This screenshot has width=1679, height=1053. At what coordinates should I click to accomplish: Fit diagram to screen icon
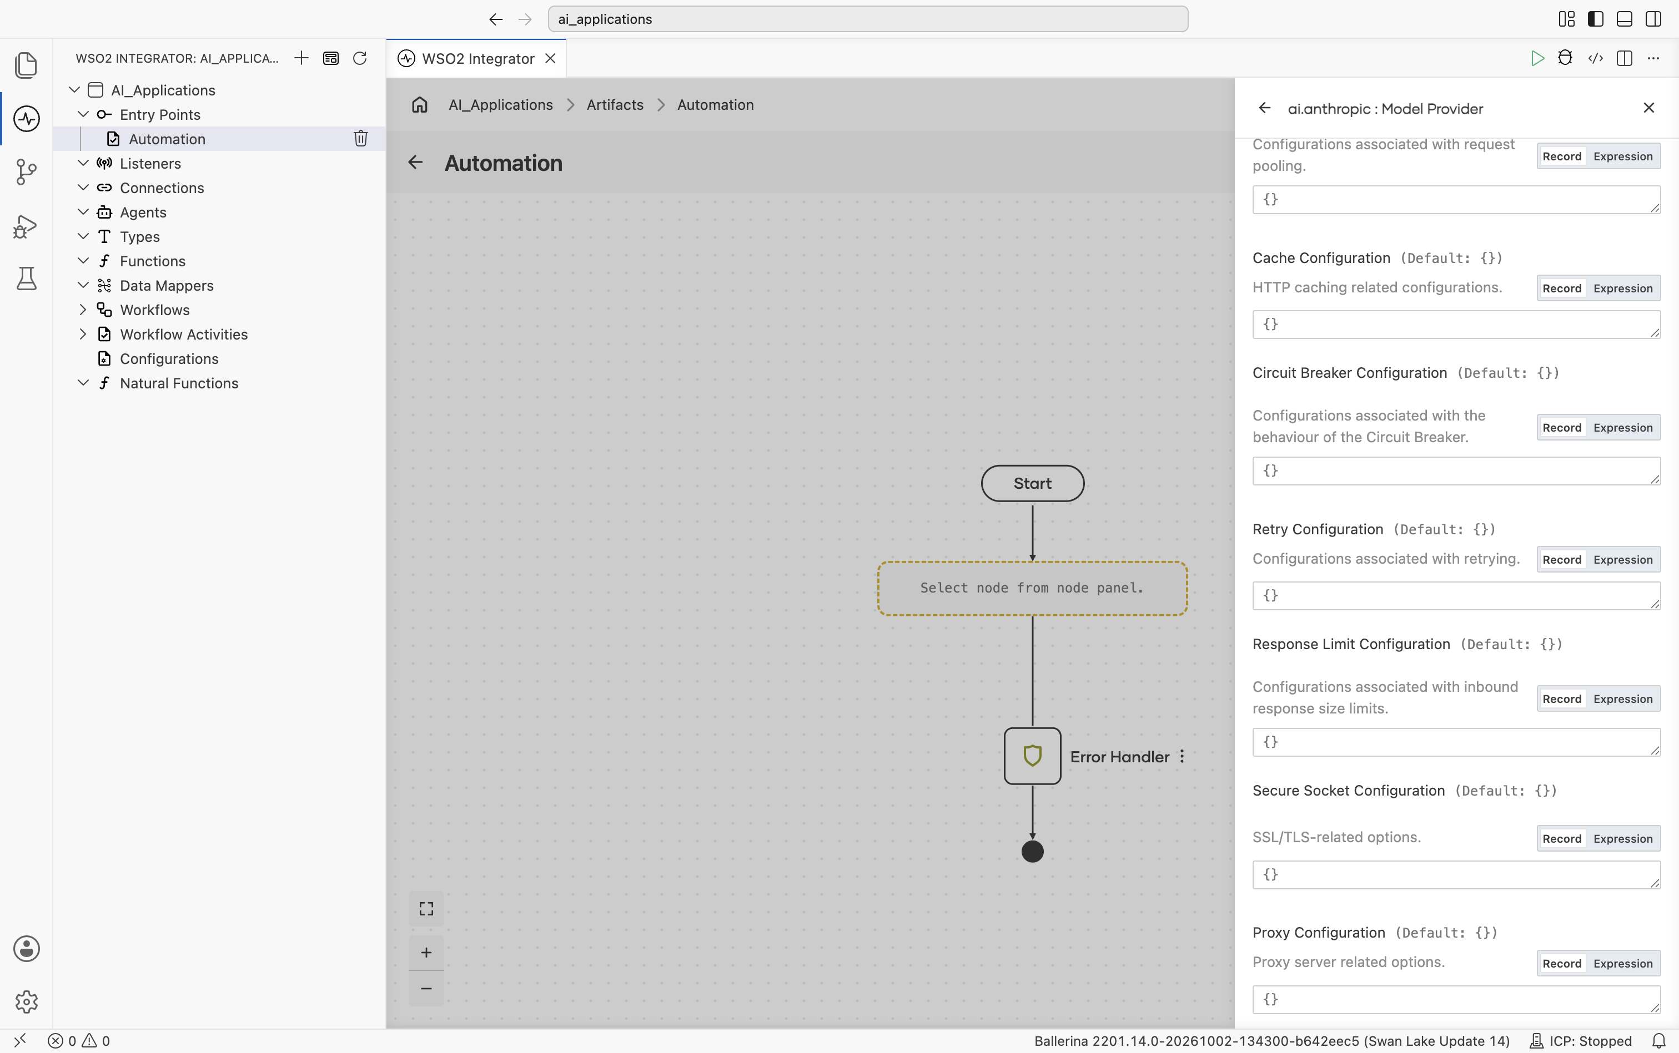(426, 909)
